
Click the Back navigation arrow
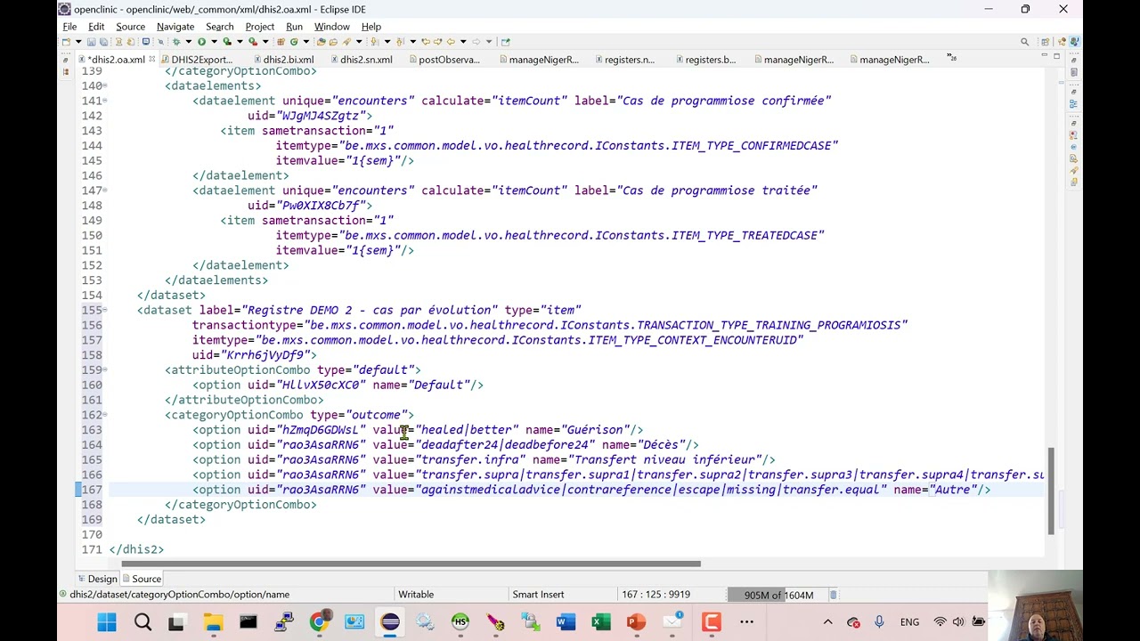451,41
